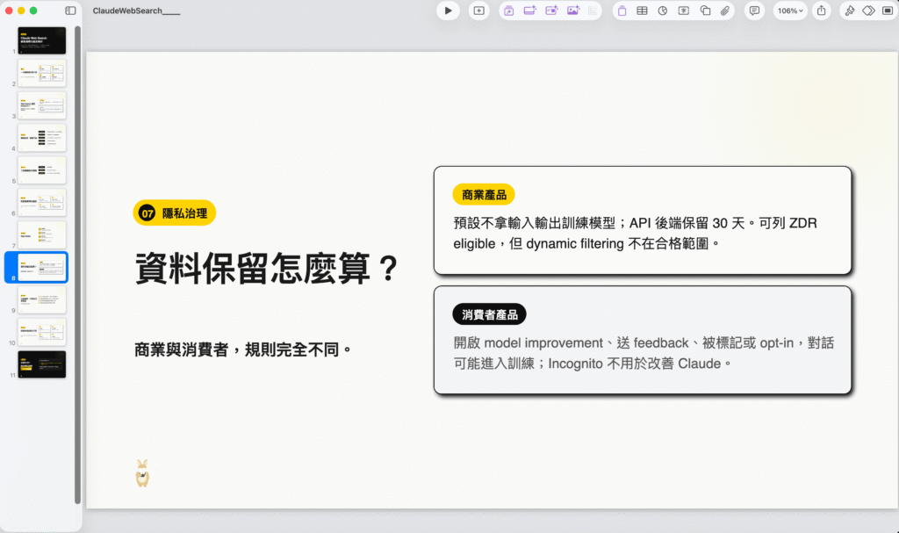Select the text starting 預設不拿輸入輸出訓練模型
899x533 pixels.
(636, 233)
